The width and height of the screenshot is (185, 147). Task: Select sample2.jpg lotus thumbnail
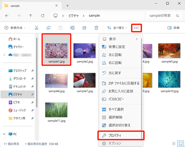pos(84,50)
